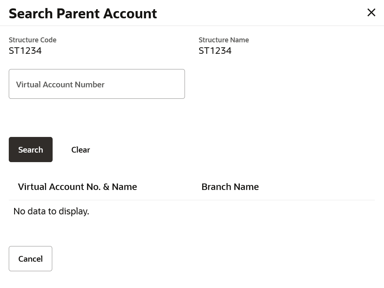The image size is (384, 288).
Task: Sort by Branch Name header
Action: coord(230,187)
